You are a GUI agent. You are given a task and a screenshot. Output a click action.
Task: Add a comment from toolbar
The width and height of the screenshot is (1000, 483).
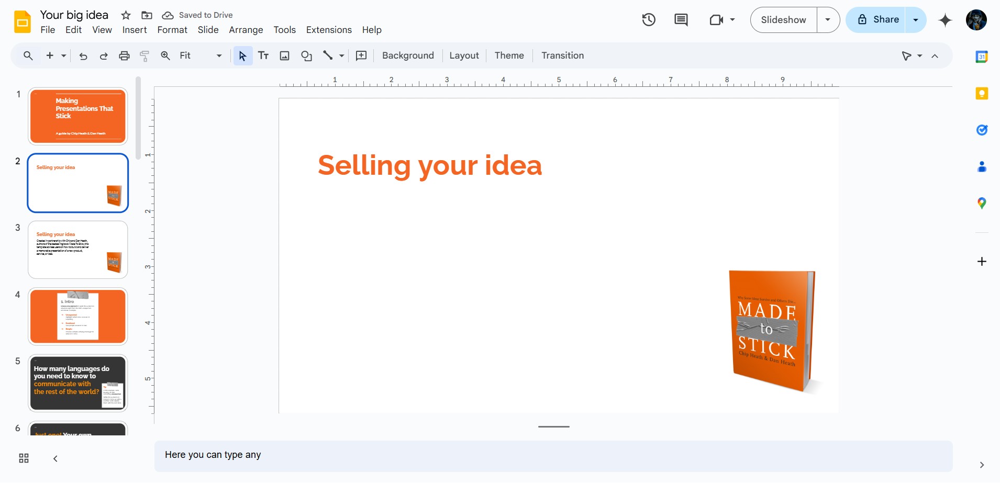pyautogui.click(x=361, y=55)
